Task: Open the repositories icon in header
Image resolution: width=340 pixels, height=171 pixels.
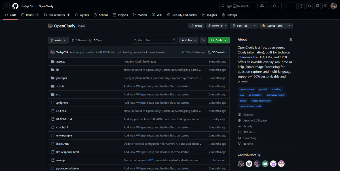Action: (x=317, y=6)
